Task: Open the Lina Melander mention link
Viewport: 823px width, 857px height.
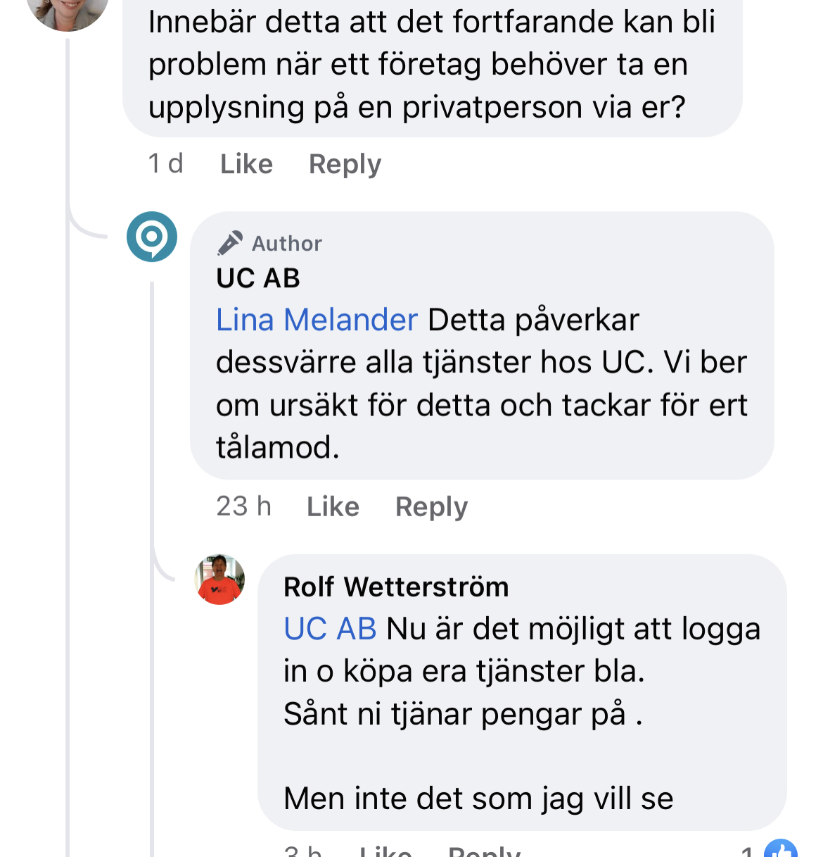Action: [317, 320]
